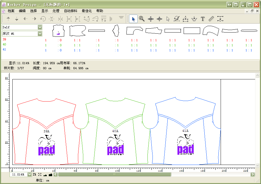Click the move piece up arrow icon
Image resolution: width=261 pixels, height=184 pixels.
[8, 19]
